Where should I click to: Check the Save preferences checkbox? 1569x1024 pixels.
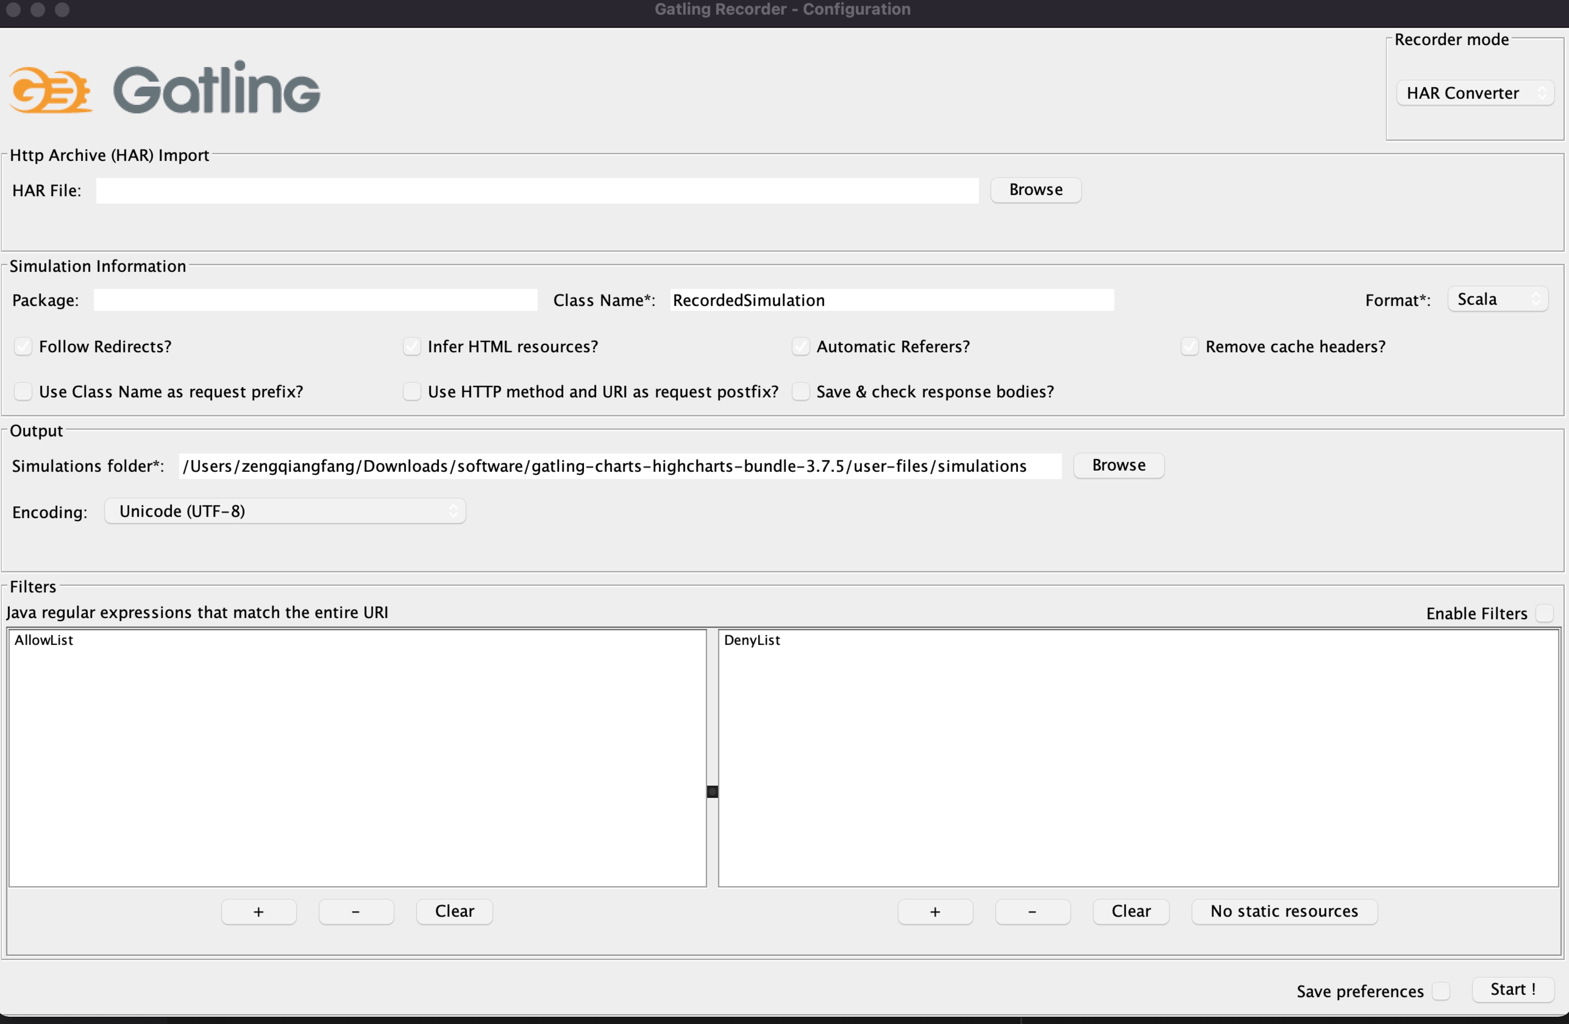(x=1440, y=991)
